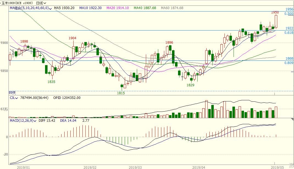Select the 1904 peak price label

[x=73, y=38]
